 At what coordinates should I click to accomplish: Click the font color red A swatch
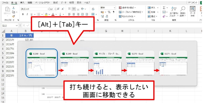click(53, 14)
